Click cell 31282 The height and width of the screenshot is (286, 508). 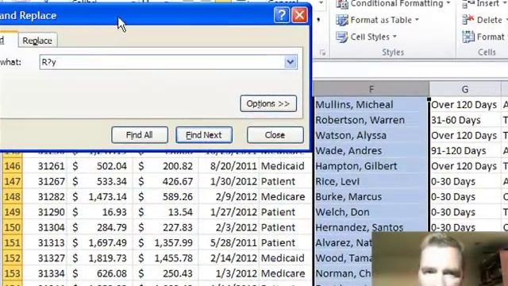[x=44, y=196]
